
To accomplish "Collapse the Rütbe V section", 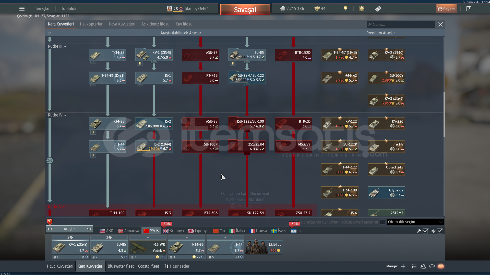I will tap(57, 207).
